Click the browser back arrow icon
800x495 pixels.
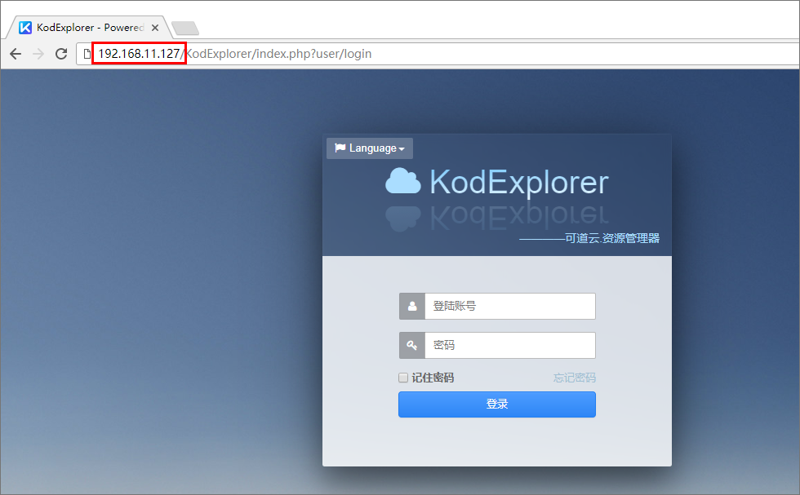pos(15,53)
